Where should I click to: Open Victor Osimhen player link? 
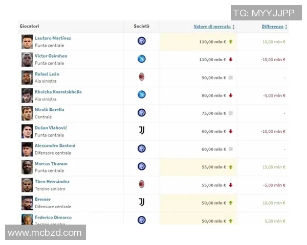(x=51, y=56)
